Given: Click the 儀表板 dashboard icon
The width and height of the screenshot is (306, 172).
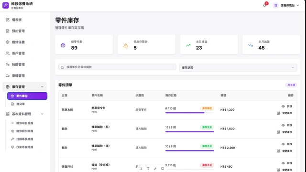Looking at the screenshot, I should click(8, 20).
